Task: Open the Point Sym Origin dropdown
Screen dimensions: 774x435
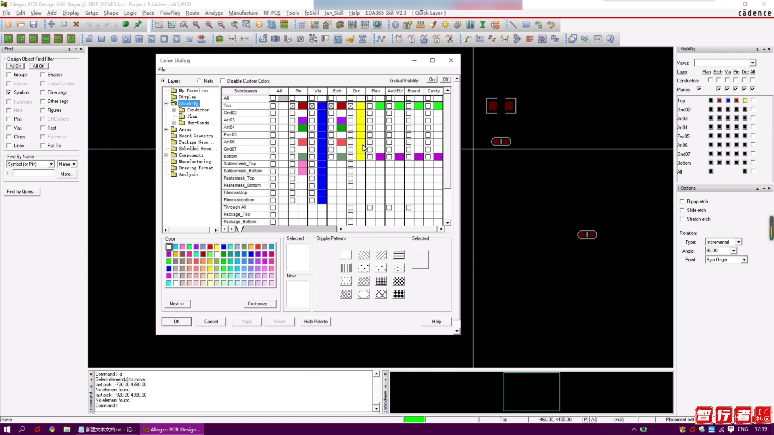Action: (744, 260)
